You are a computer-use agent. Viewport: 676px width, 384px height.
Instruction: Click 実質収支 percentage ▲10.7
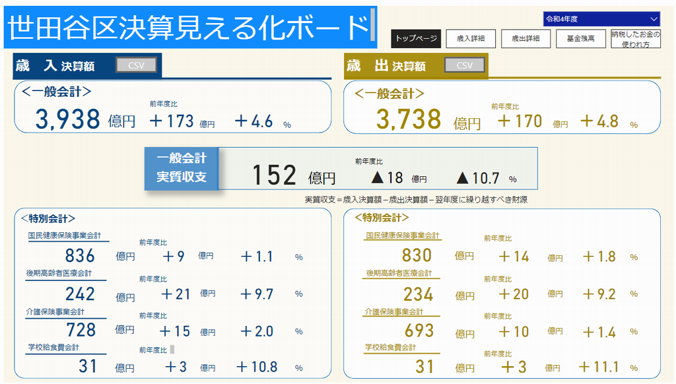click(x=478, y=177)
